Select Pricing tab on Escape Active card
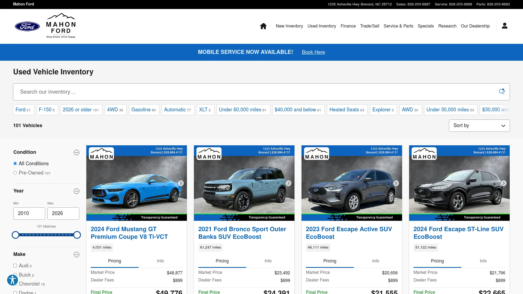The width and height of the screenshot is (523, 294). pyautogui.click(x=330, y=261)
